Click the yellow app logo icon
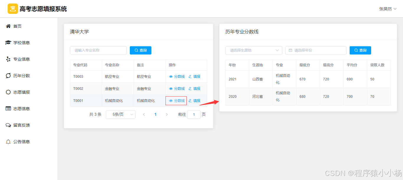403x180 pixels. [x=13, y=9]
